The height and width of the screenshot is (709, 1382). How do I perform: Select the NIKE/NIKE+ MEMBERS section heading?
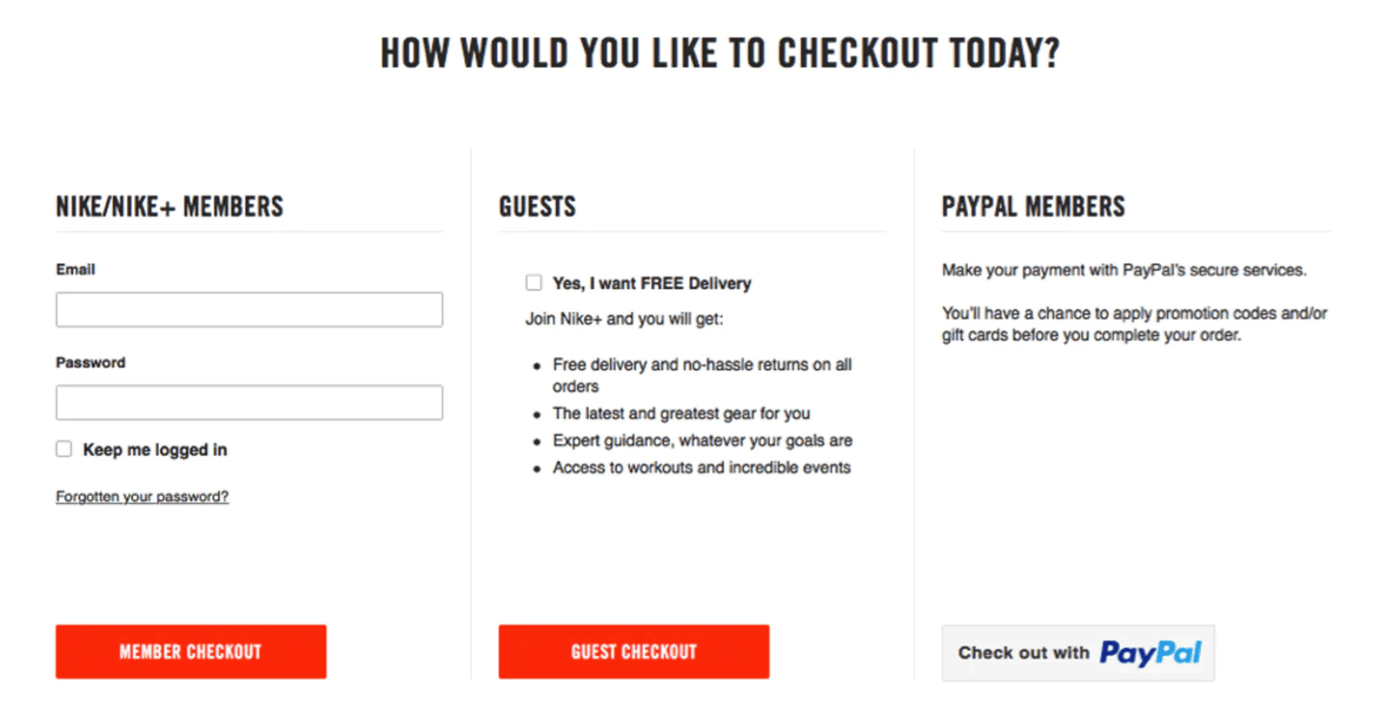(170, 208)
